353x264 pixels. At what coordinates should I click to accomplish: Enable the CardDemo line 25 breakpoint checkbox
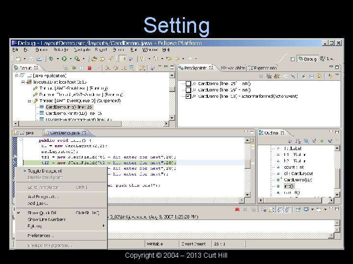[x=188, y=84]
